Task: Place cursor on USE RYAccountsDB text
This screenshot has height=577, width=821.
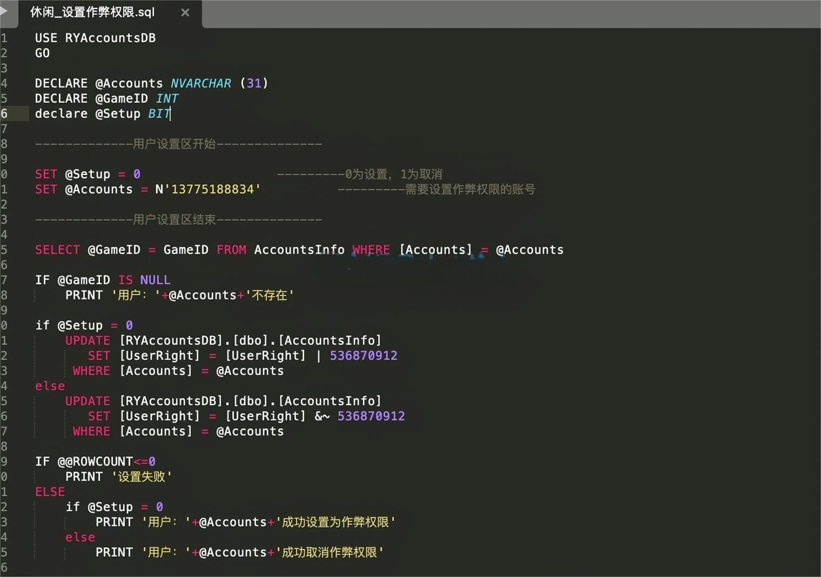Action: [x=95, y=38]
